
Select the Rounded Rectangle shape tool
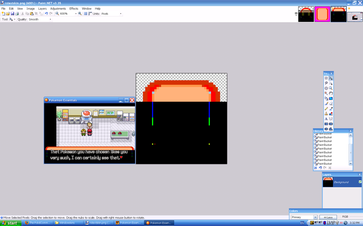(331, 124)
